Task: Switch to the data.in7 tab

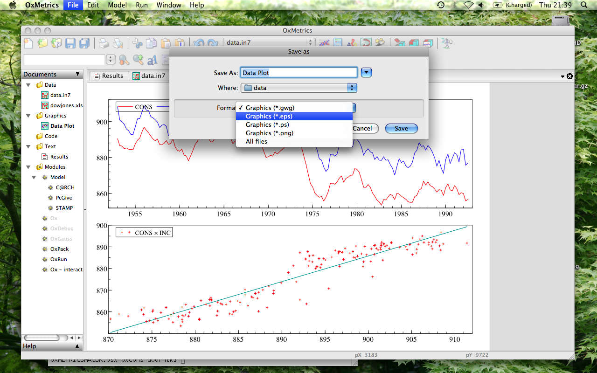Action: [x=149, y=76]
